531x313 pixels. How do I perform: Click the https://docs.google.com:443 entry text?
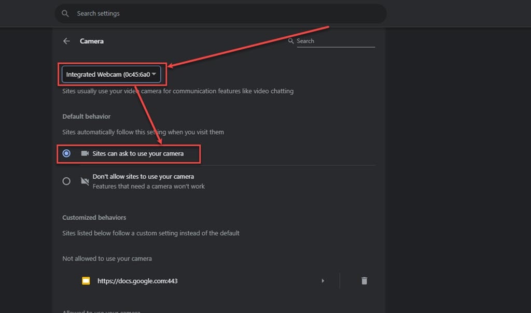137,281
